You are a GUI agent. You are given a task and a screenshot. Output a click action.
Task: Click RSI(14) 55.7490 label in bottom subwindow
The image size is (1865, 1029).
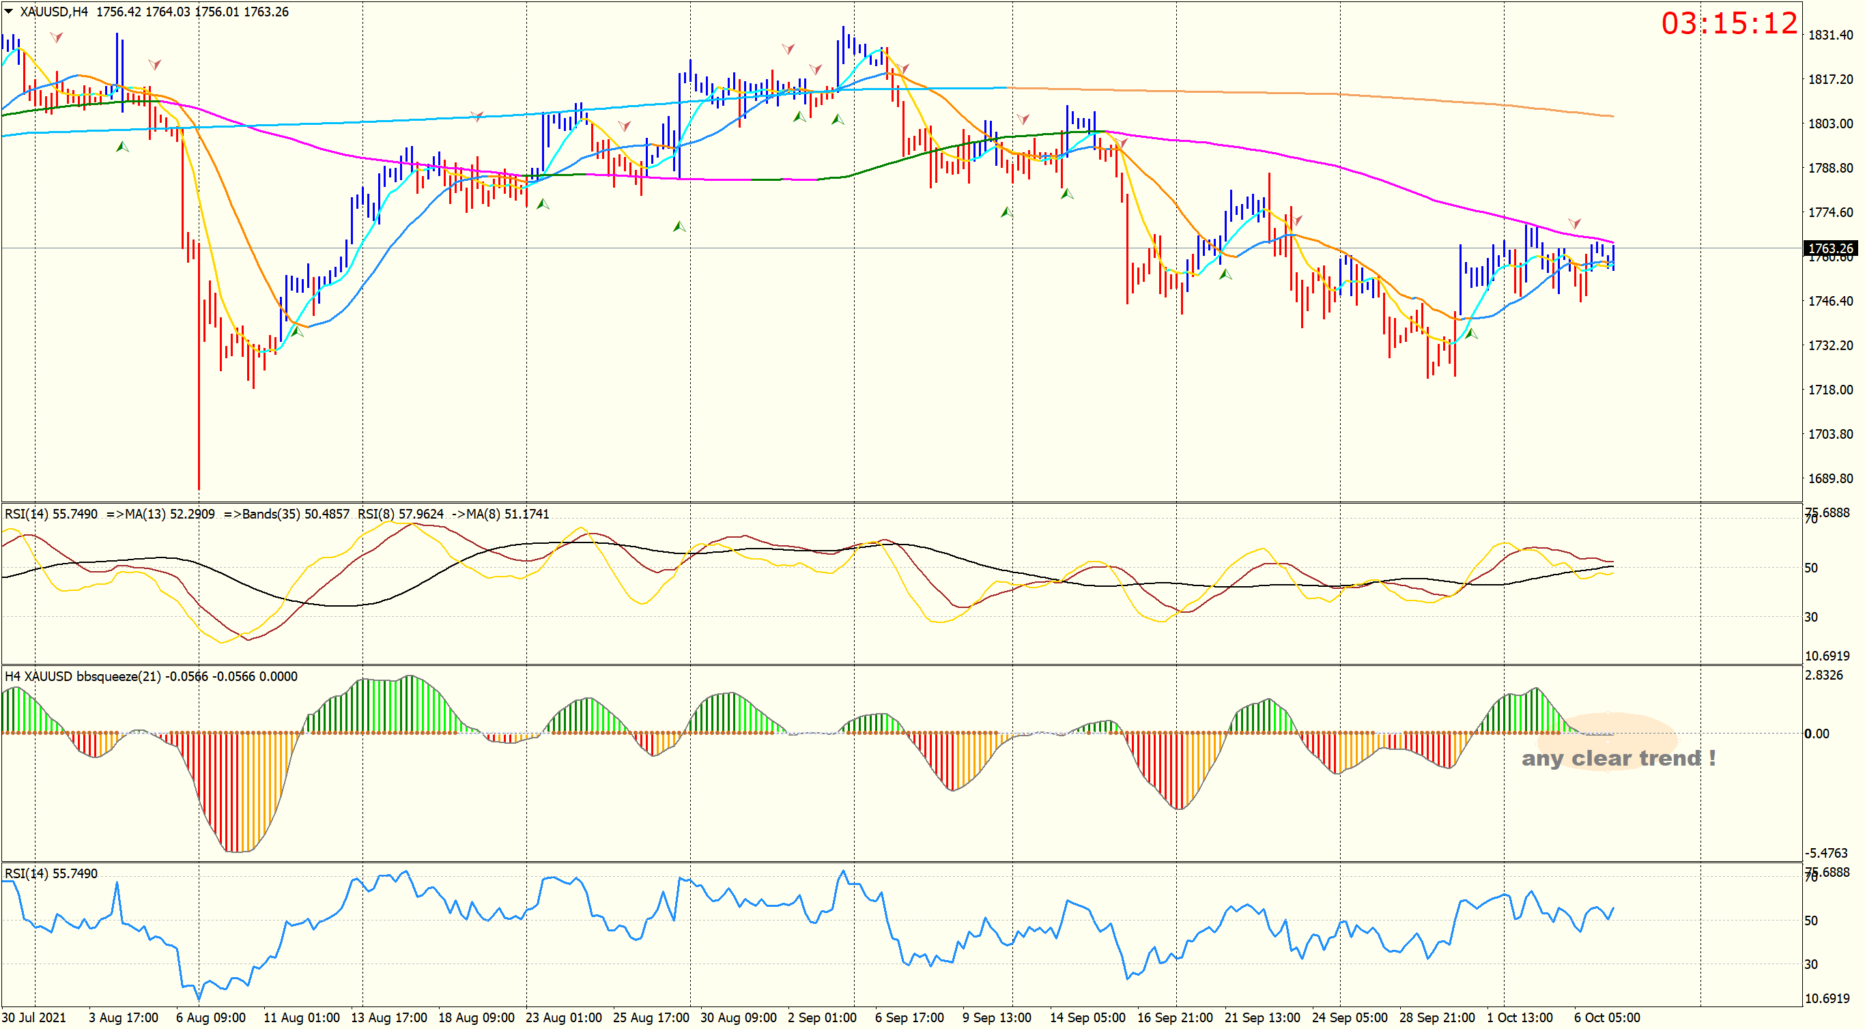click(51, 873)
